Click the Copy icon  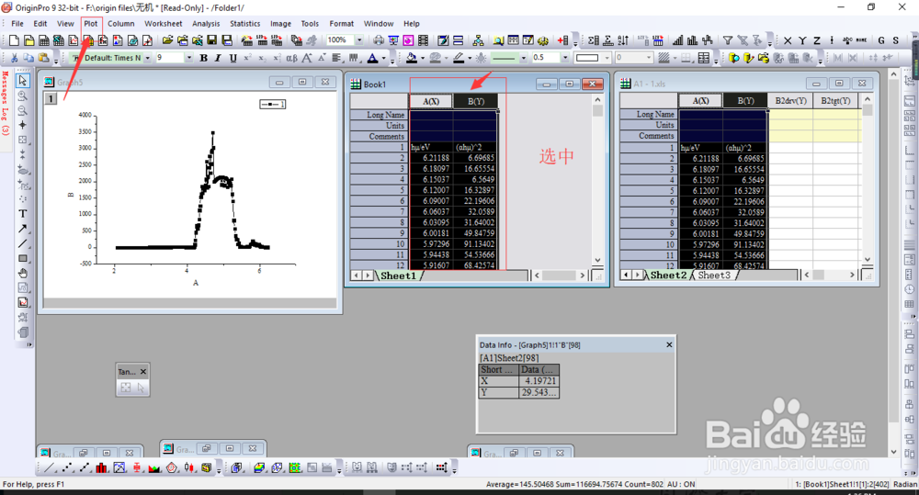pos(28,58)
